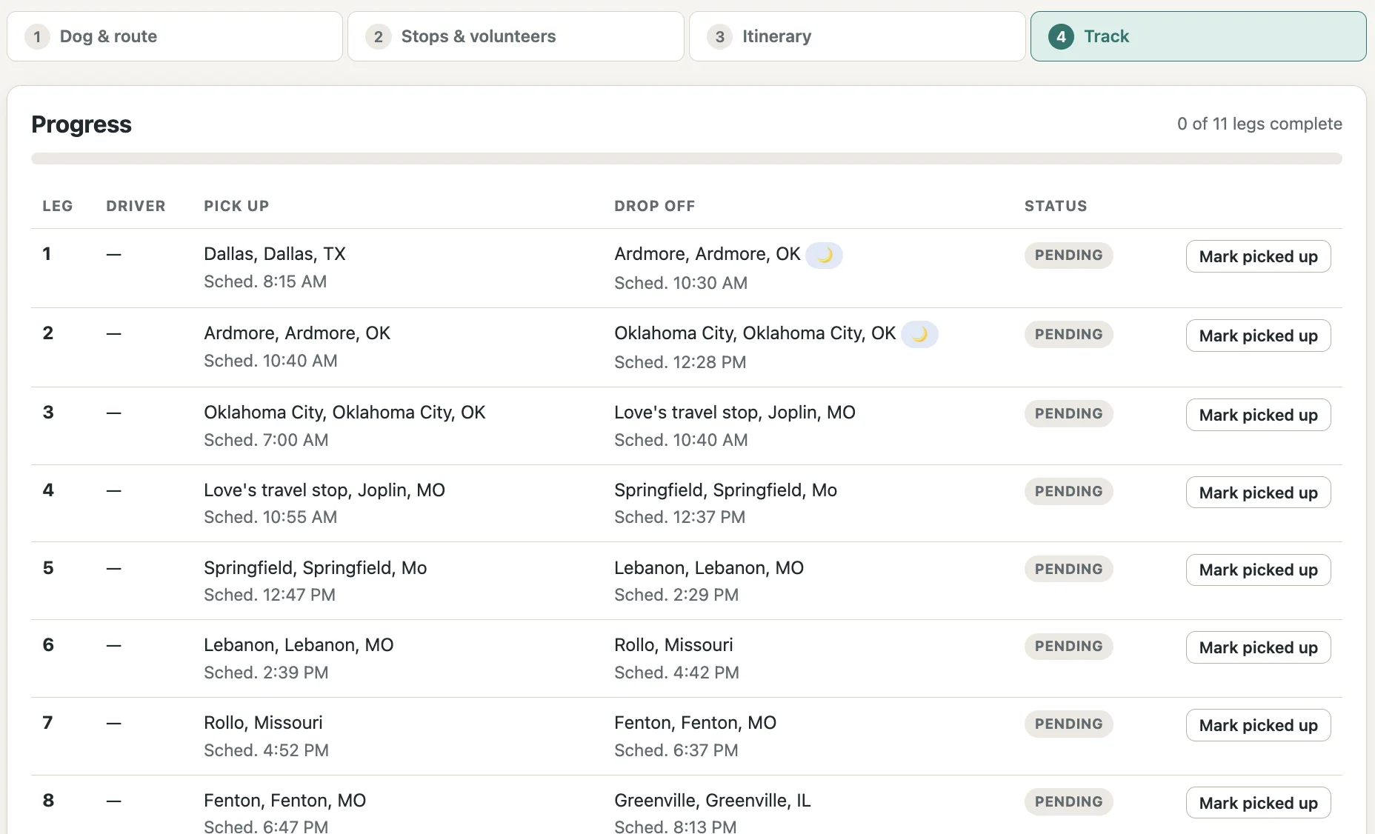This screenshot has width=1375, height=834.
Task: Click the PENDING status of leg 2
Action: [x=1068, y=334]
